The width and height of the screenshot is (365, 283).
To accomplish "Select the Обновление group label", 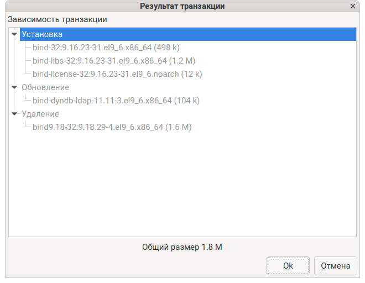I will [45, 87].
